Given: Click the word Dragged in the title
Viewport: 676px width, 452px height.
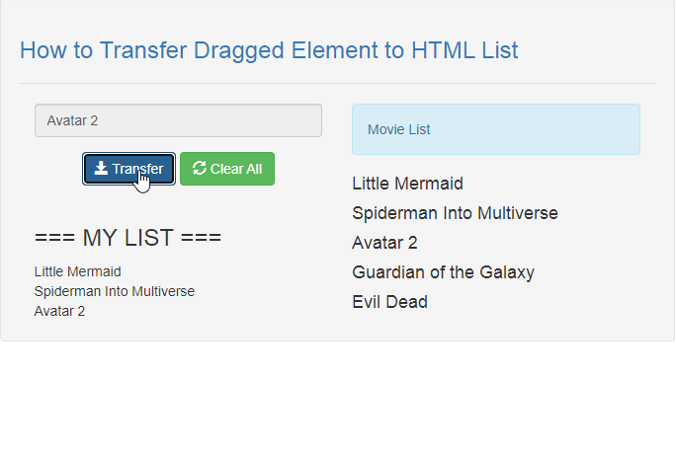Looking at the screenshot, I should (x=239, y=51).
